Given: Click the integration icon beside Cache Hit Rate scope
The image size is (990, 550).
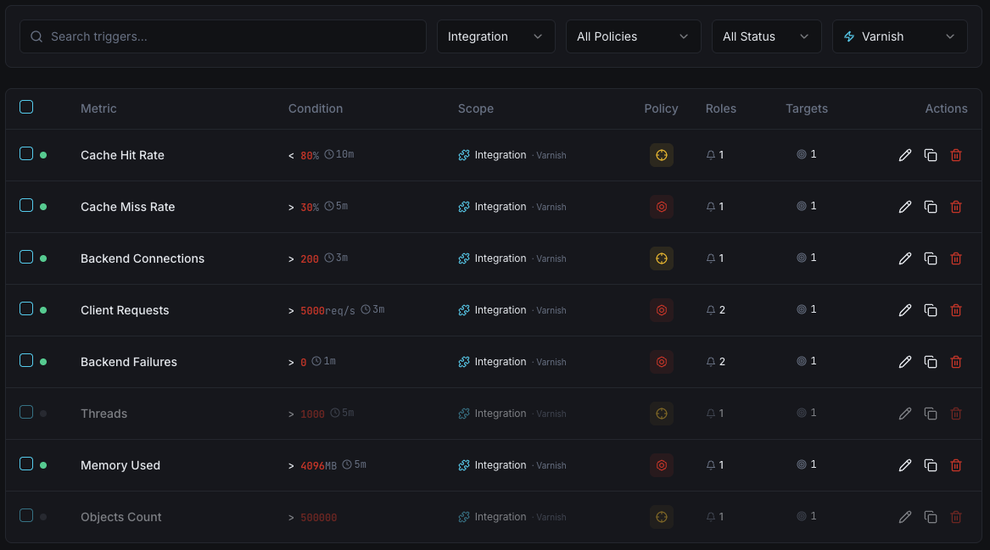Looking at the screenshot, I should point(464,155).
